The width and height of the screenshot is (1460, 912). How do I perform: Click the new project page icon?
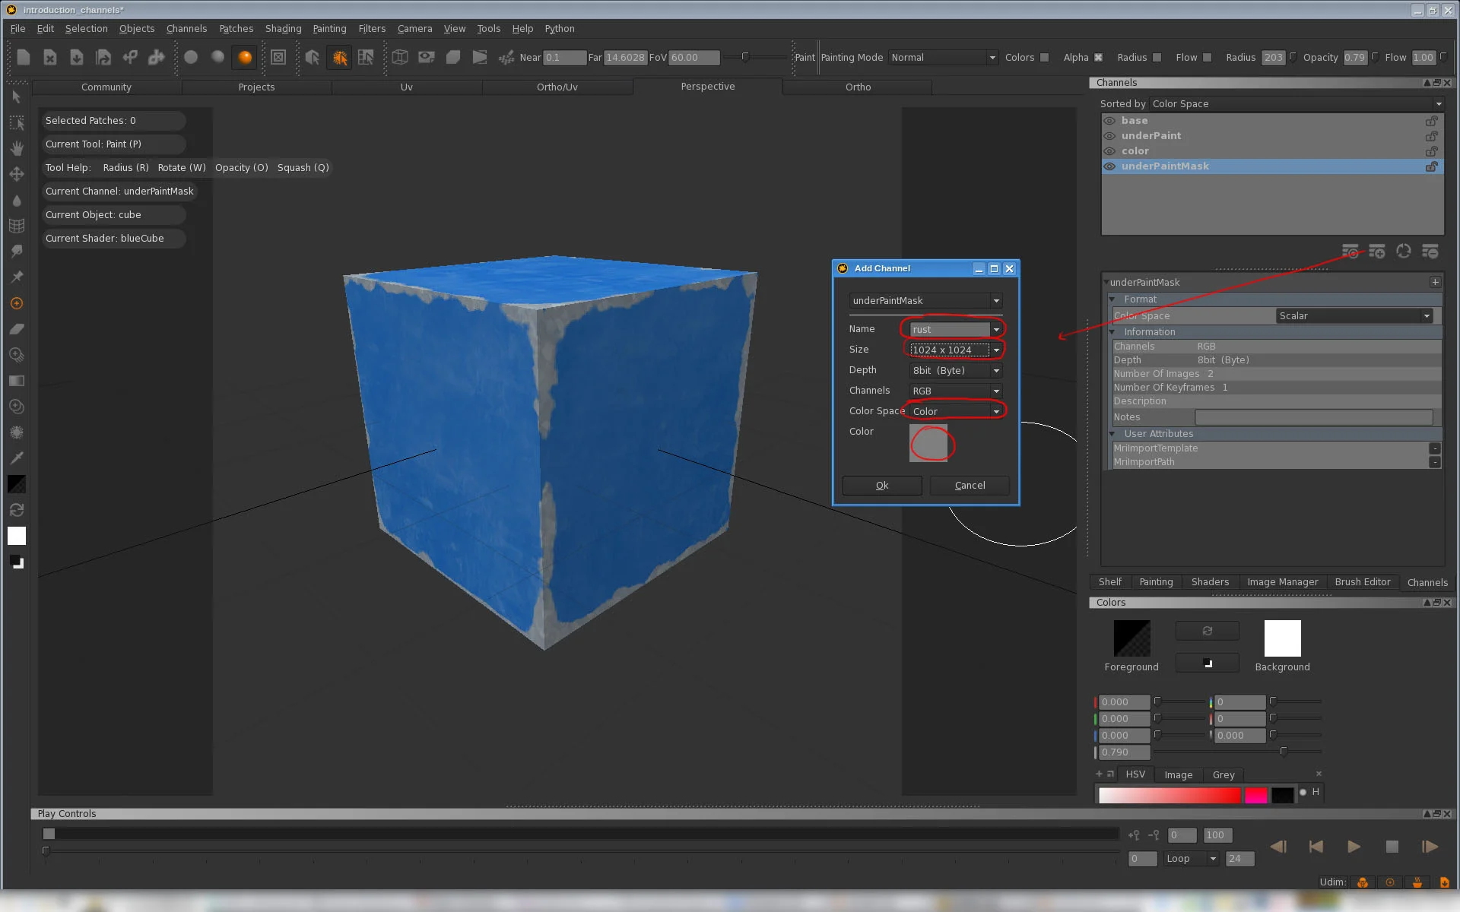24,57
